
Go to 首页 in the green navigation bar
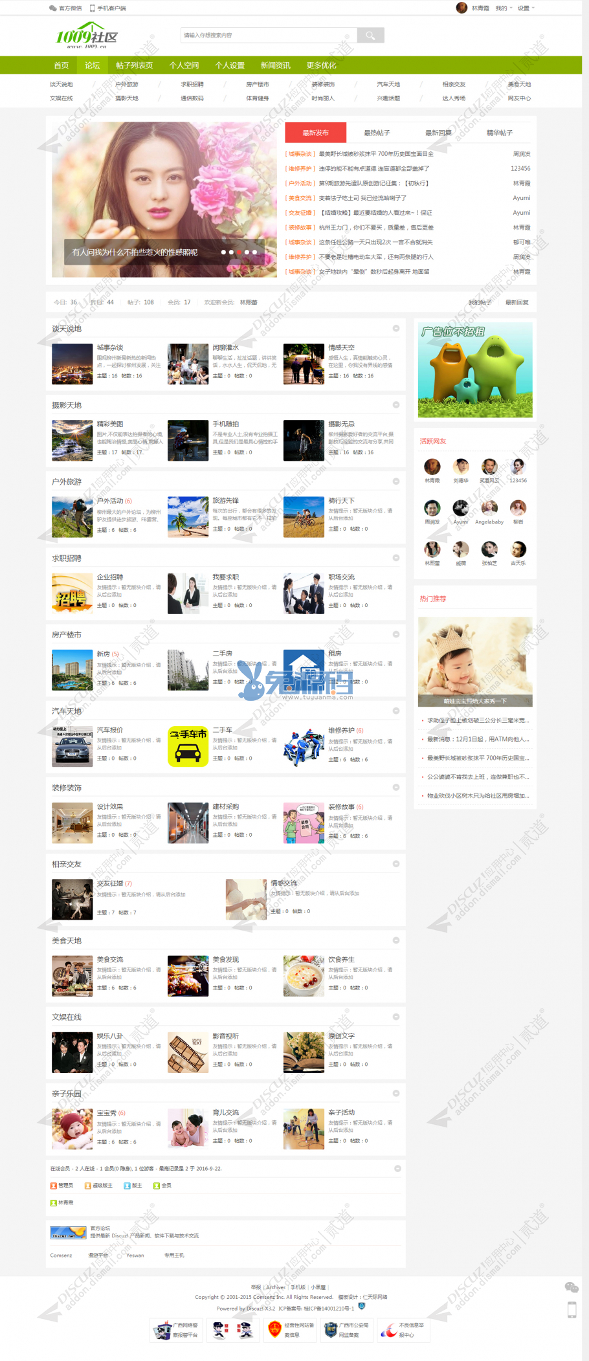coord(61,65)
